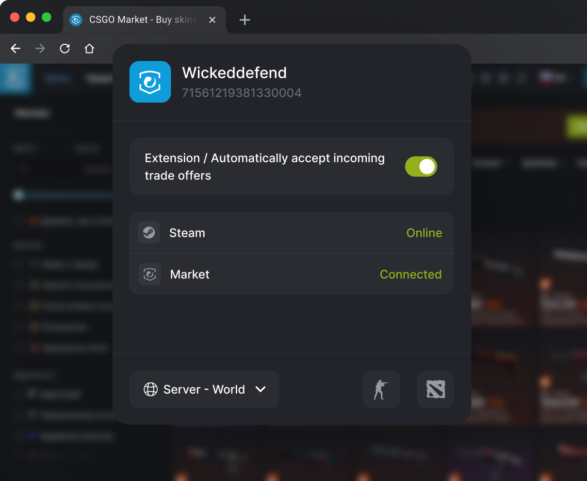This screenshot has height=481, width=587.
Task: Change the server region selector
Action: click(x=204, y=389)
